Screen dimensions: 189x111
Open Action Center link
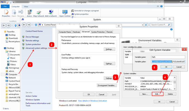[x=31, y=96]
